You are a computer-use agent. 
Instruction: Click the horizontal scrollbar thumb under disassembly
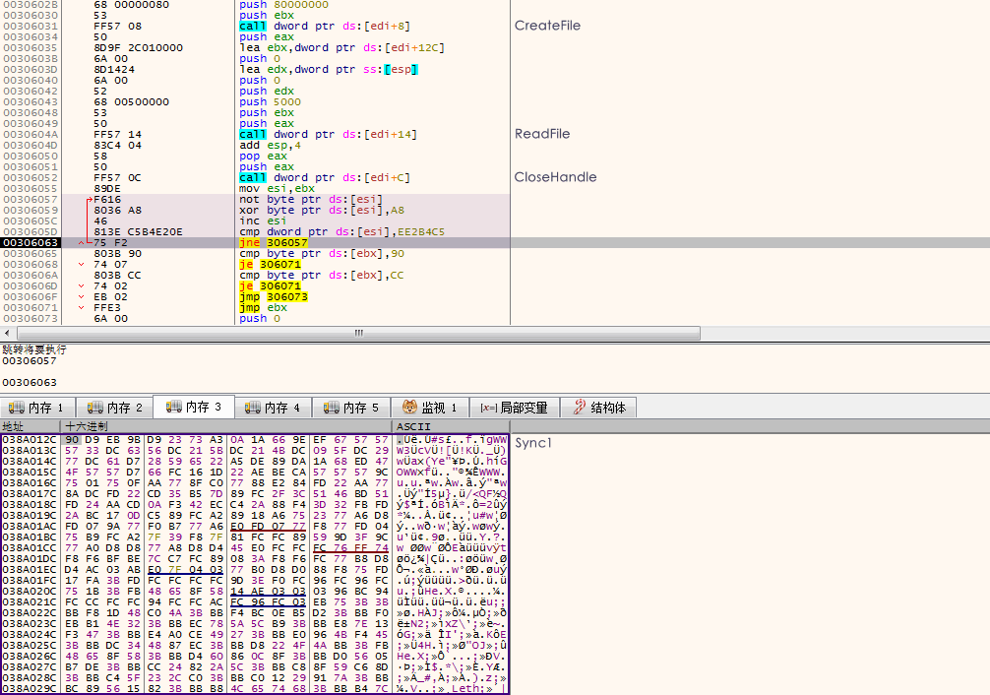click(x=358, y=333)
